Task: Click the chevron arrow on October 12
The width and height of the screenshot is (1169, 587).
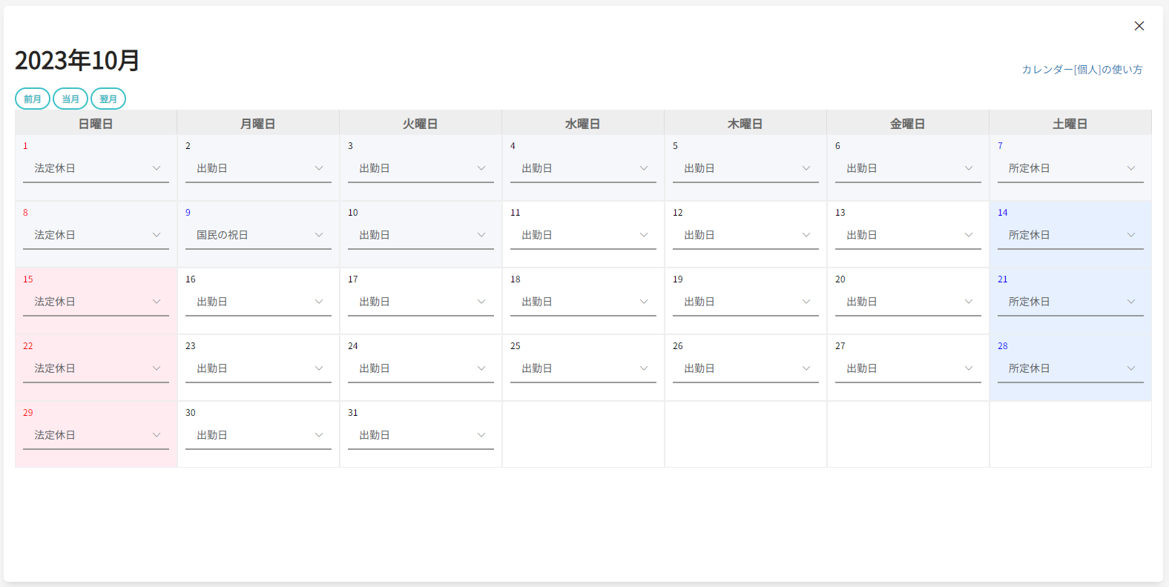Action: 806,235
